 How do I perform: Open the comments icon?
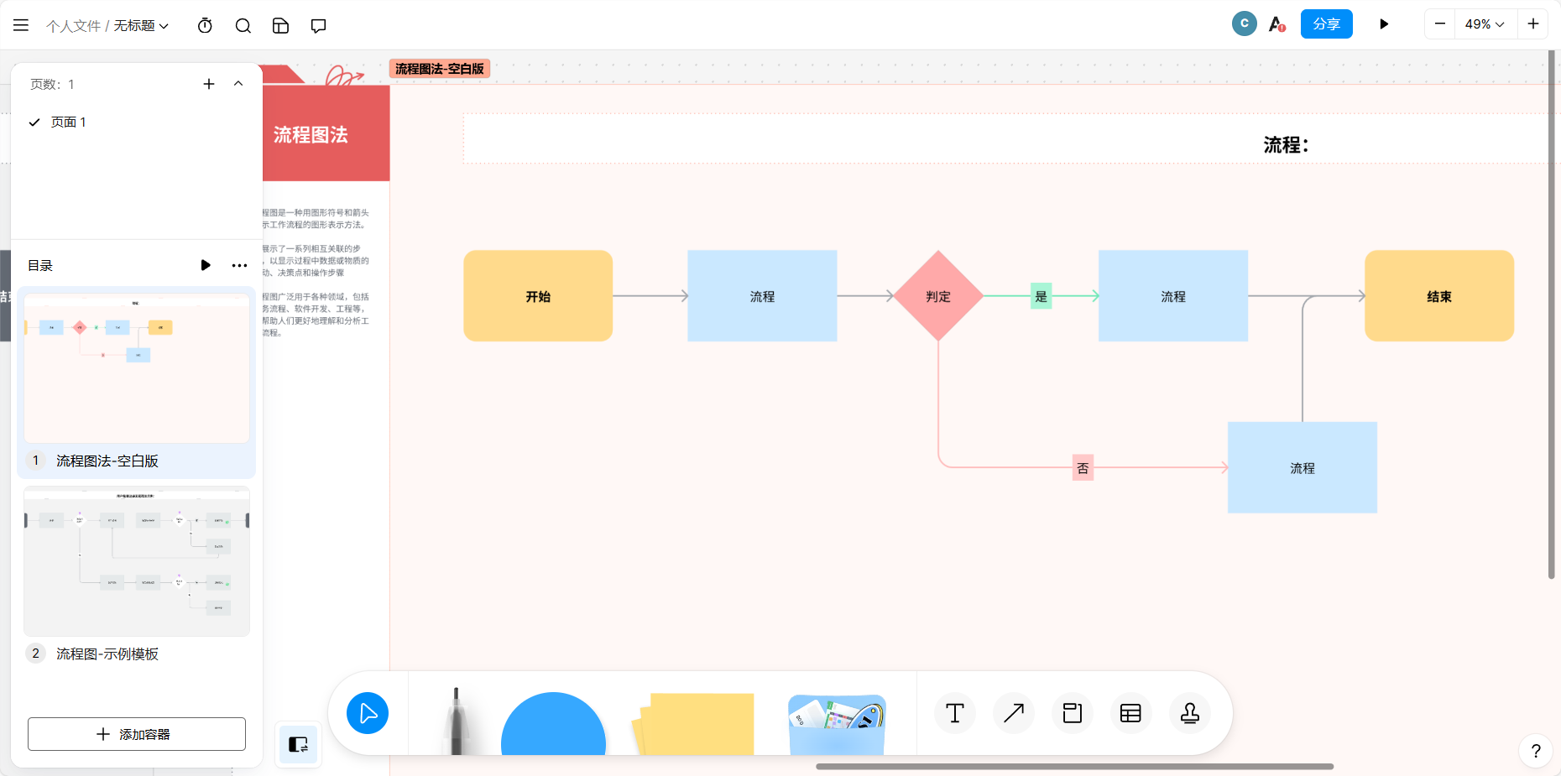pos(318,25)
